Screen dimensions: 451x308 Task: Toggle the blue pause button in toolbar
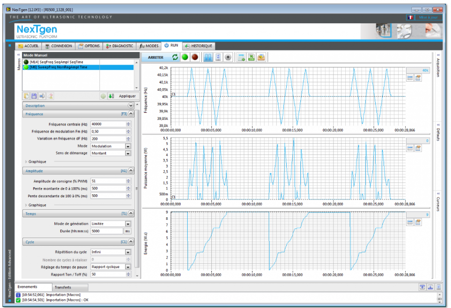[208, 57]
